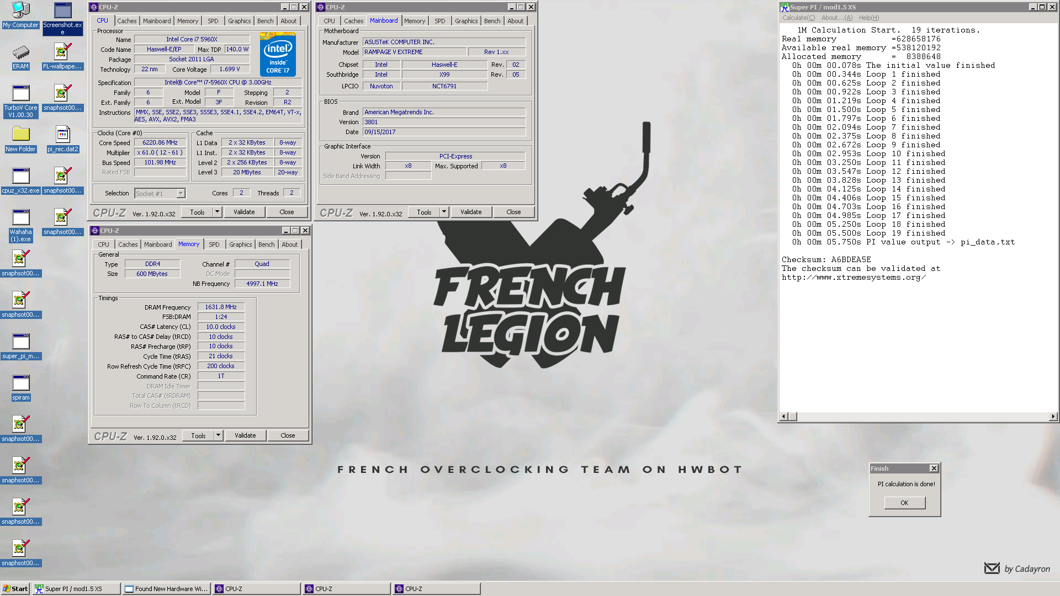Select the Screenshot.exe desktop icon

[62, 18]
